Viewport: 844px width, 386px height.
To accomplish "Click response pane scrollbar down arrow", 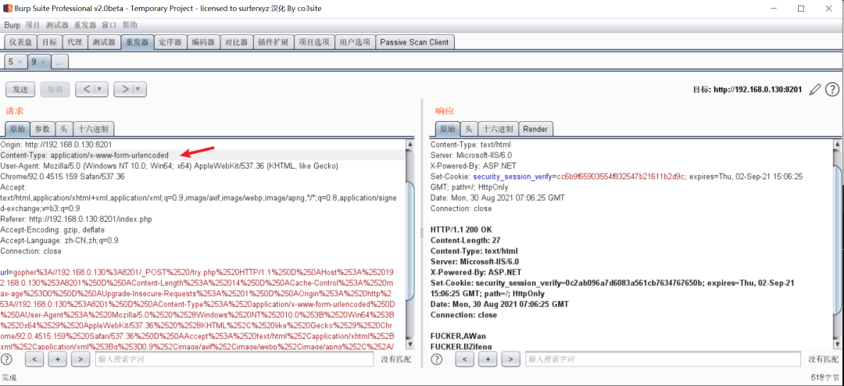I will click(x=839, y=345).
